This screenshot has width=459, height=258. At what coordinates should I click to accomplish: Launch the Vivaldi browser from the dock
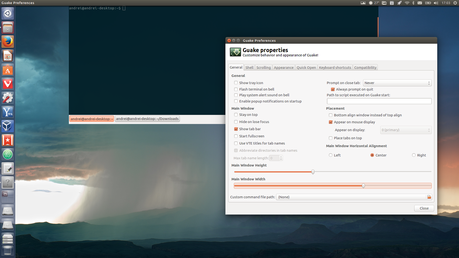tap(8, 84)
